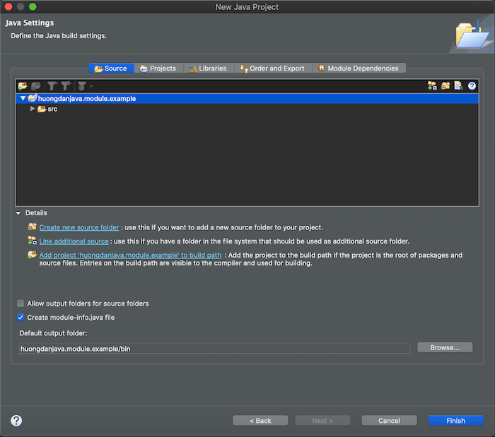
Task: Go back with the < Back button
Action: tap(260, 420)
